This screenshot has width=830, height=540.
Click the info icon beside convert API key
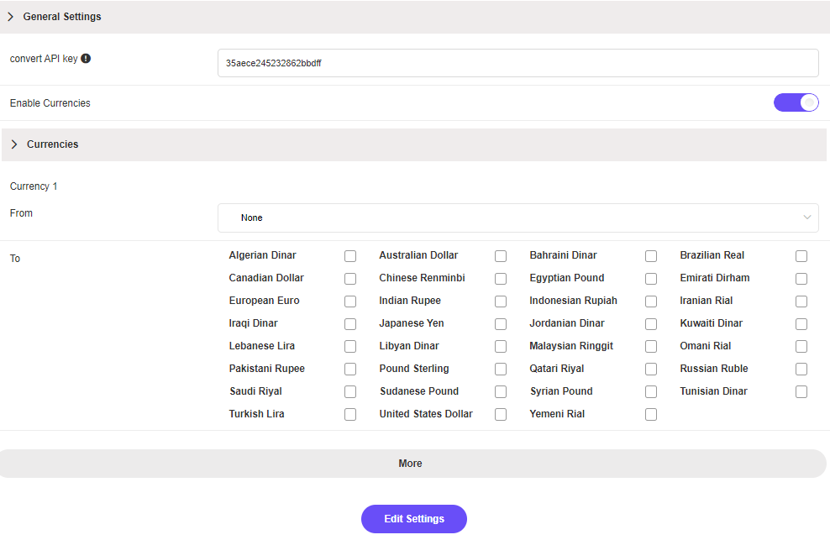point(86,59)
